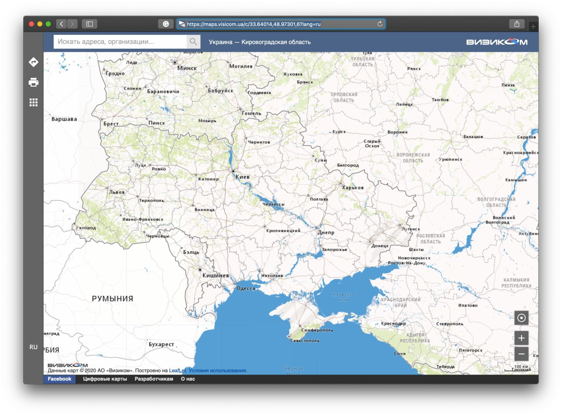Viewport: 562px width, 415px height.
Task: Click Симферополь label on the map
Action: point(317,330)
